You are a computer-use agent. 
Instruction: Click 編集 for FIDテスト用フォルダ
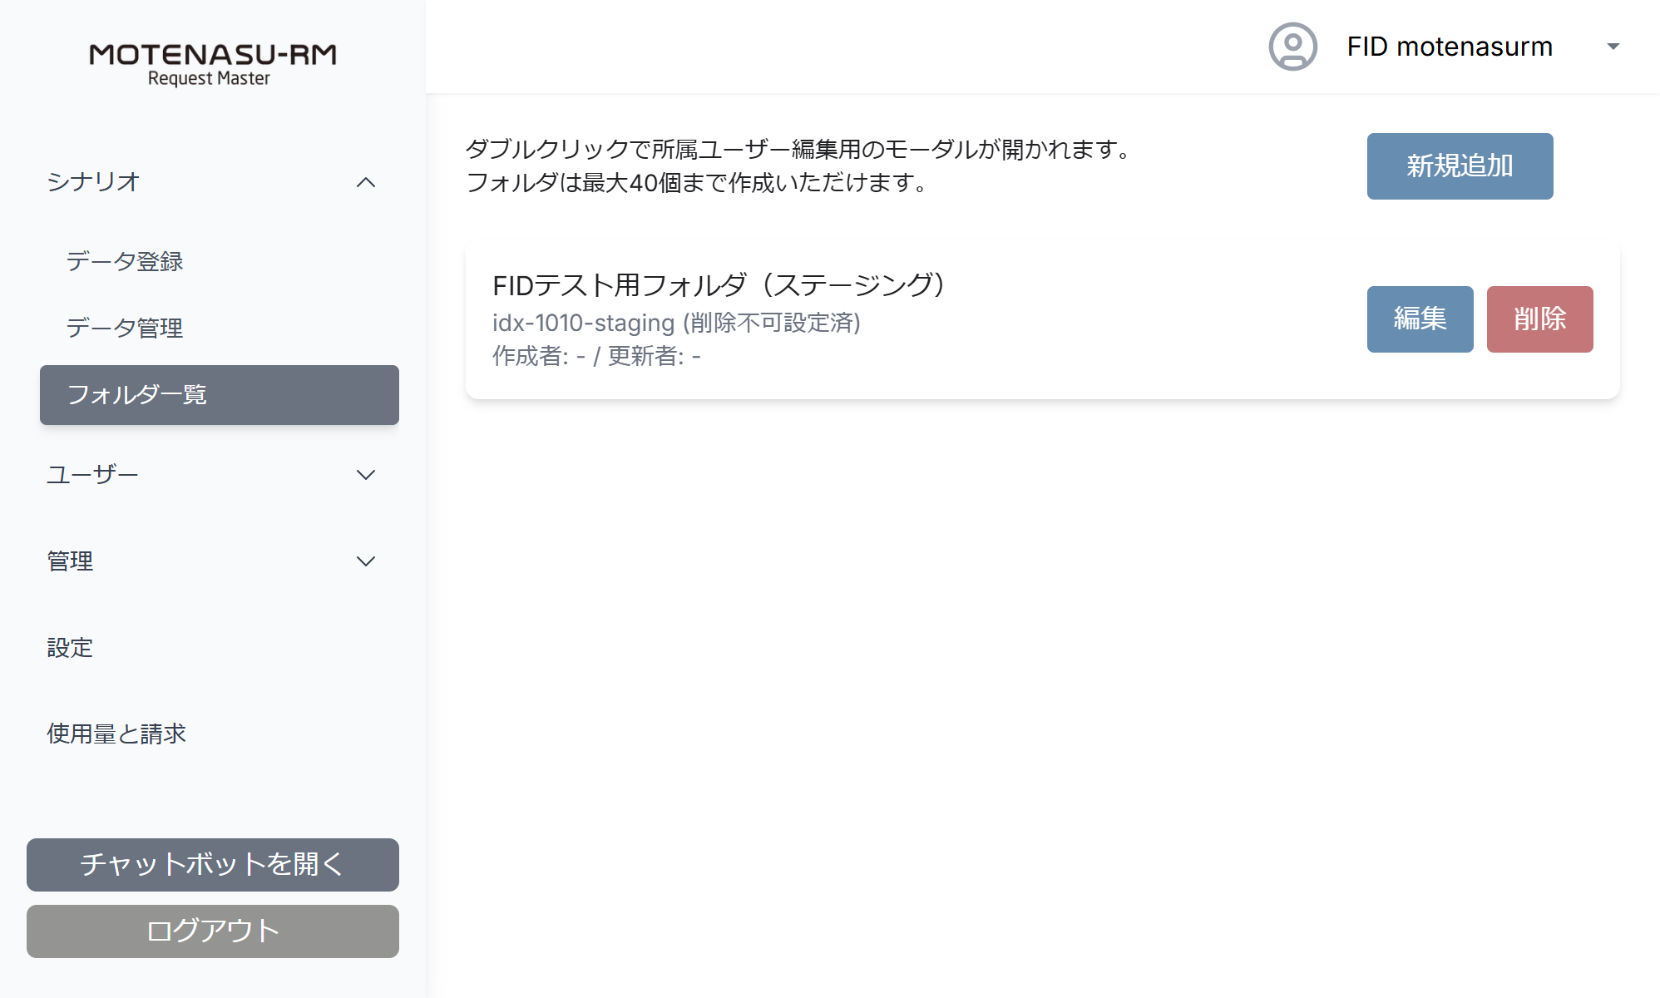point(1420,319)
